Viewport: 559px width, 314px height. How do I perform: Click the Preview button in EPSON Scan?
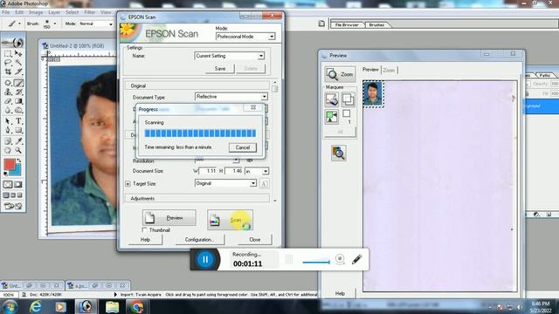(x=169, y=217)
